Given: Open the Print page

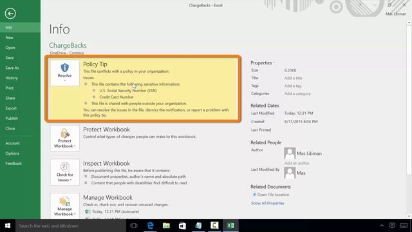Looking at the screenshot, I should 20,88.
